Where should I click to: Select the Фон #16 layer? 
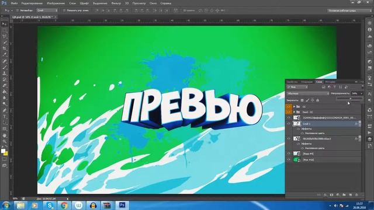pyautogui.click(x=327, y=160)
